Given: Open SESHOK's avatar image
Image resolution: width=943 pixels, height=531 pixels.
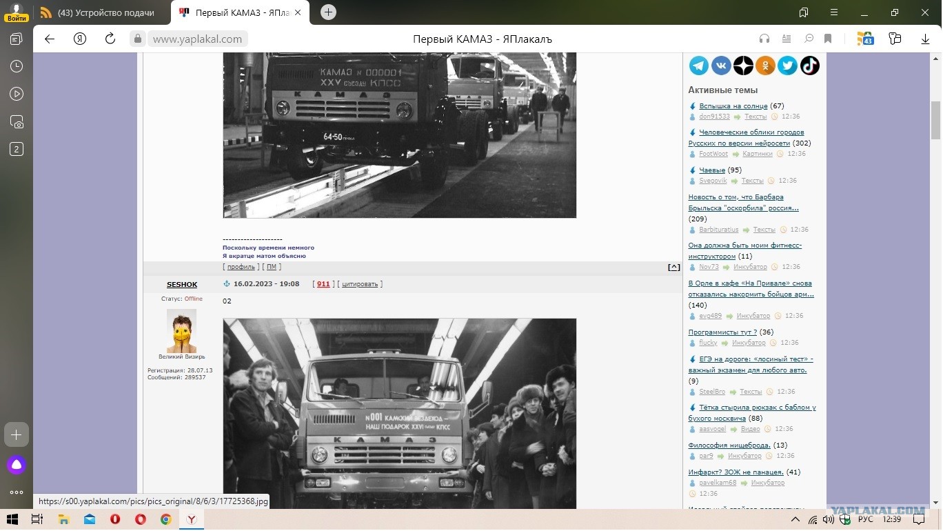Looking at the screenshot, I should [181, 331].
